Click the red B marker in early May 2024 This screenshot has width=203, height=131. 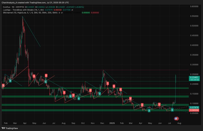[34, 76]
